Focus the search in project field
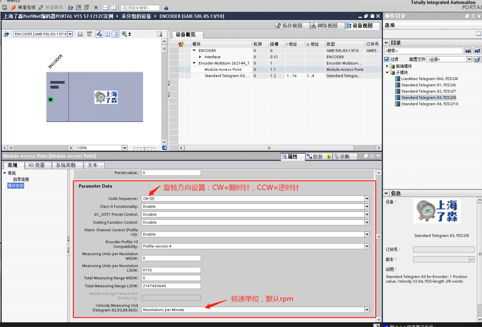The width and height of the screenshot is (482, 327). 140,8
